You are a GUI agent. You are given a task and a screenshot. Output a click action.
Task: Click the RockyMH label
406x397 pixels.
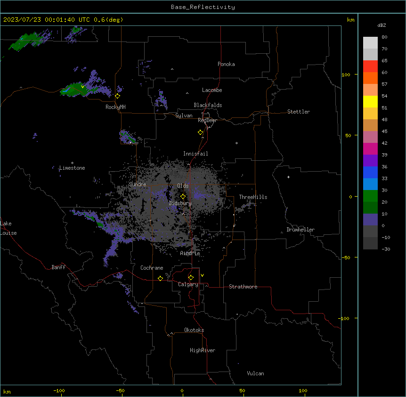pos(115,107)
